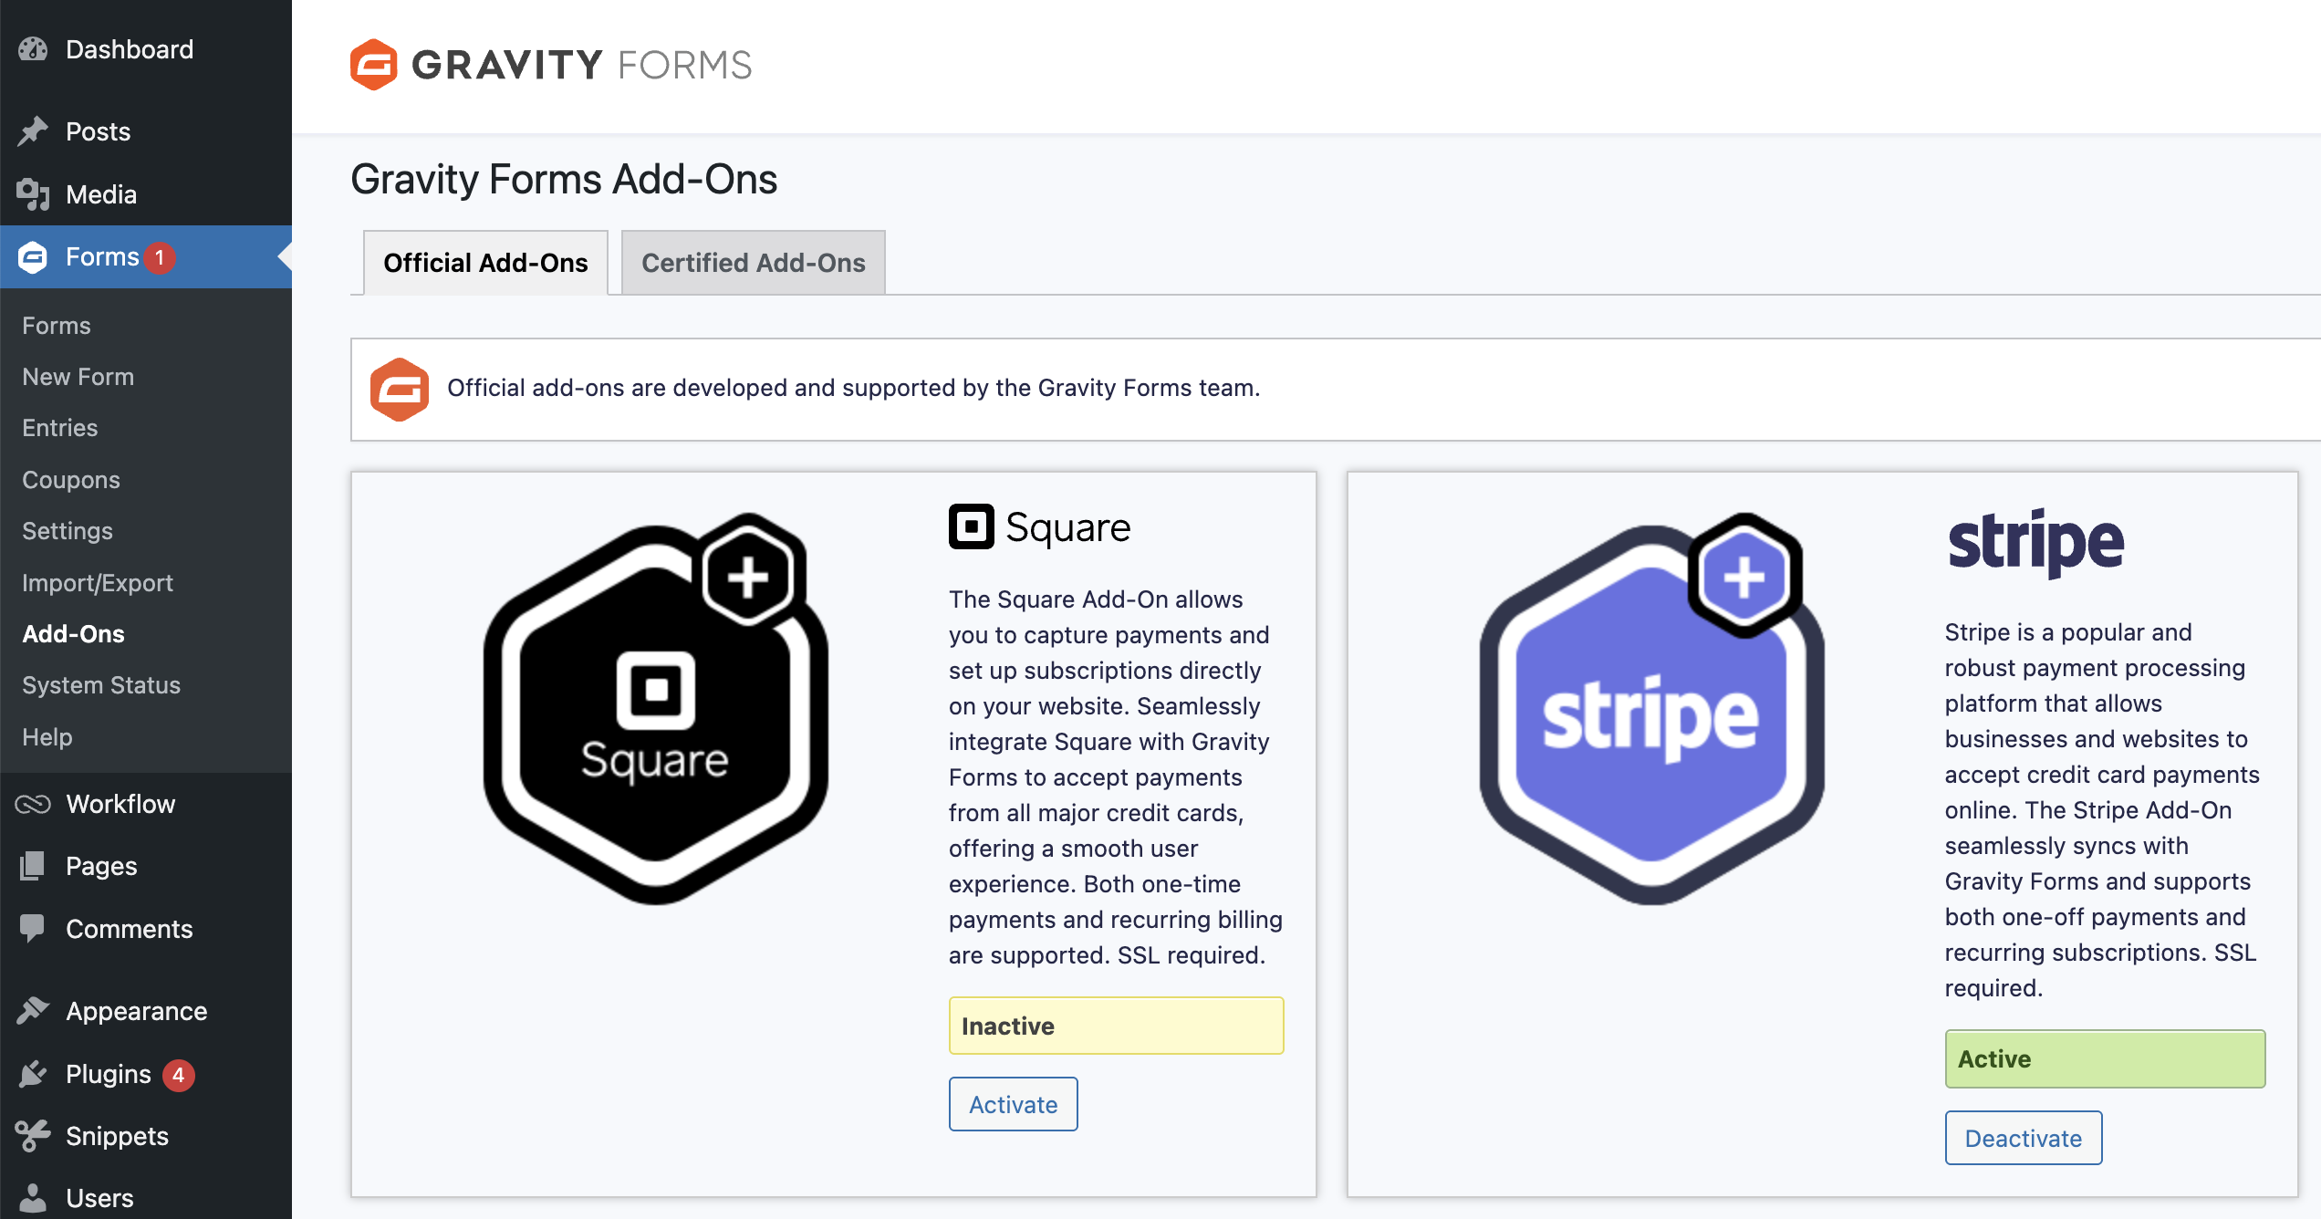Open Coupons from Forms submenu
Viewport: 2321px width, 1219px height.
point(70,480)
